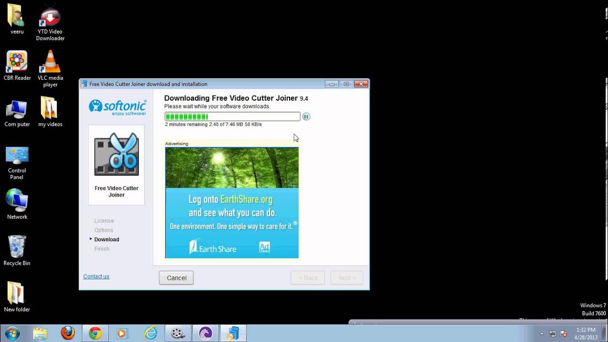Open Control Panel desktop icon
Image resolution: width=608 pixels, height=342 pixels.
(17, 162)
